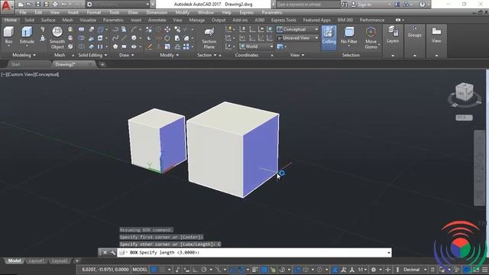489x275 pixels.
Task: Click the Line tool in Draw panel
Action: (x=124, y=38)
